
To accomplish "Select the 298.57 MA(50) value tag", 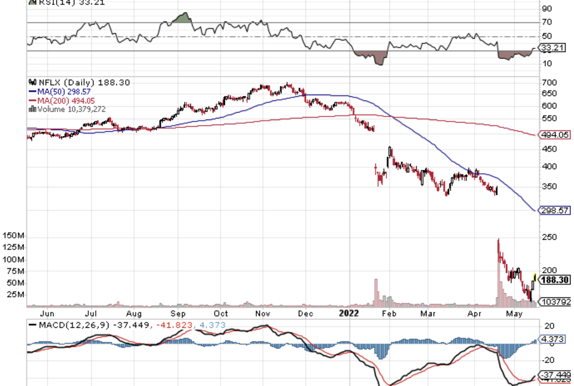I will [554, 210].
